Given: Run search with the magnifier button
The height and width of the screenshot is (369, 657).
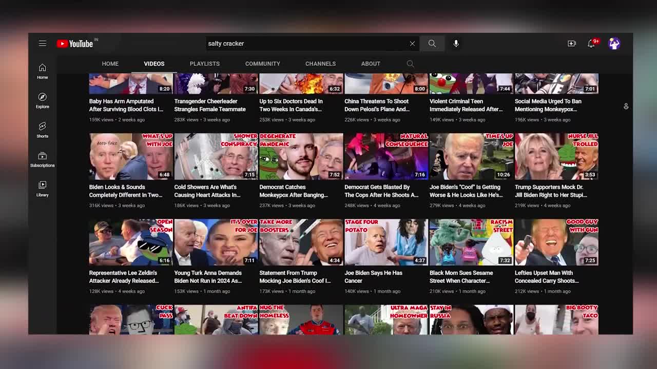Looking at the screenshot, I should pos(432,44).
